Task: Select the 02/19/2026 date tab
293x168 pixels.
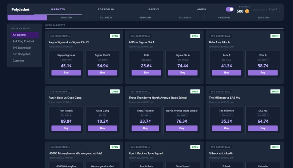Action: 106,17
